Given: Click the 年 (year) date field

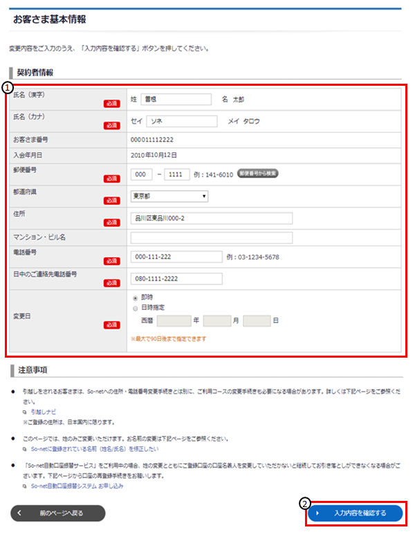Looking at the screenshot, I should click(174, 321).
